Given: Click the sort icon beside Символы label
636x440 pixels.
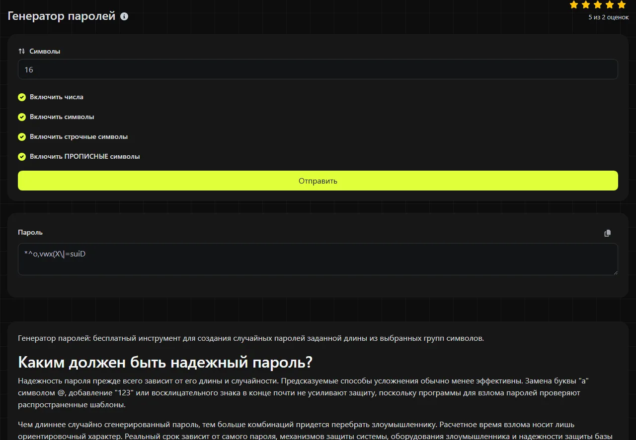Looking at the screenshot, I should click(21, 51).
